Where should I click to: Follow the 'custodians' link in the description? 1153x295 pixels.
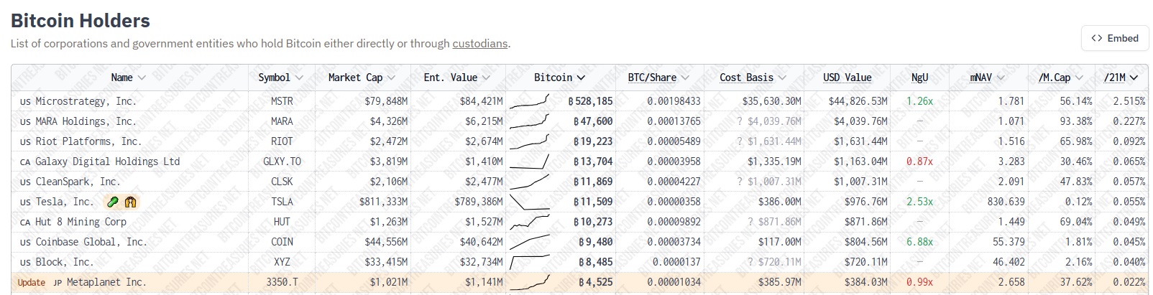click(x=480, y=44)
